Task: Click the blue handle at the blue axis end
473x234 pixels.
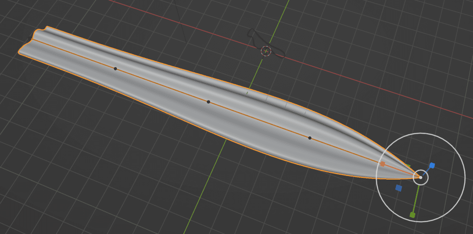Action: tap(432, 165)
